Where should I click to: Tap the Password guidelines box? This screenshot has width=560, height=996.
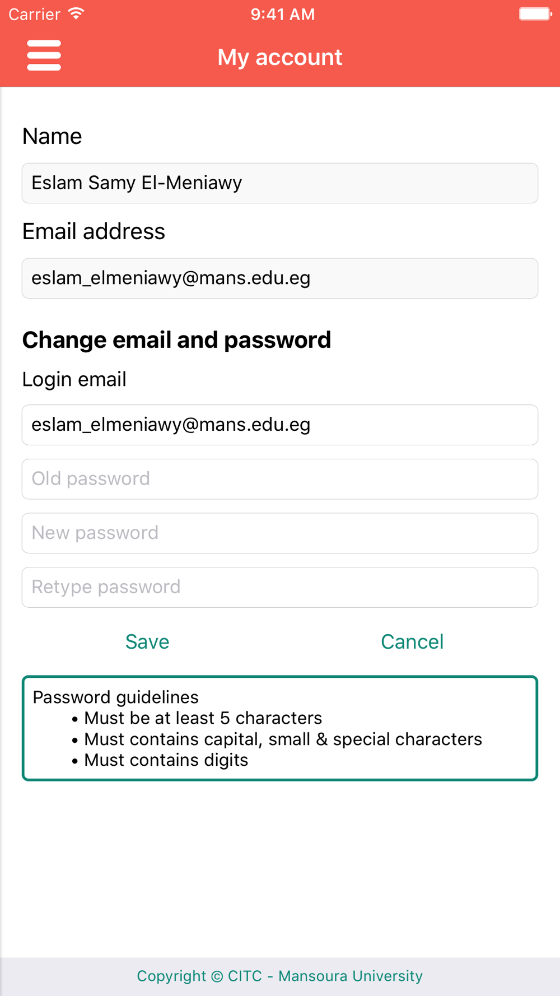[x=280, y=728]
